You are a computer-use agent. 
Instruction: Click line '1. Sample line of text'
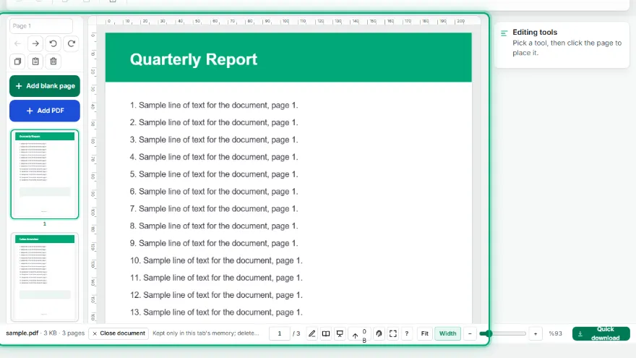pos(214,105)
